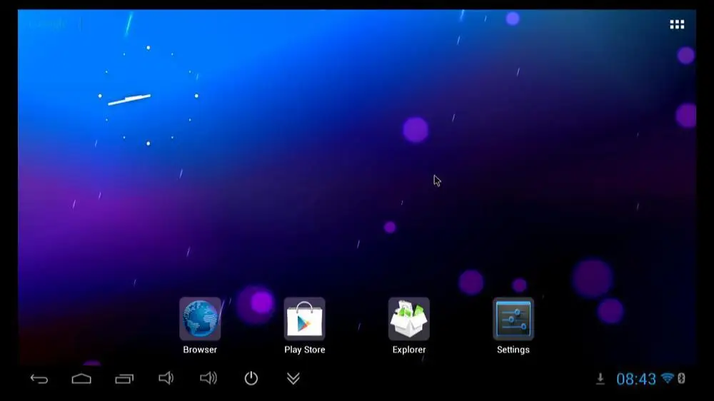Raise volume with the louder speaker icon

point(208,378)
